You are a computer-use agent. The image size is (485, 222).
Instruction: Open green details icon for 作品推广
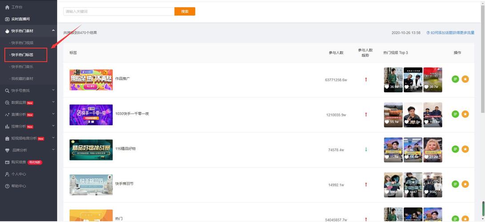[x=455, y=79]
